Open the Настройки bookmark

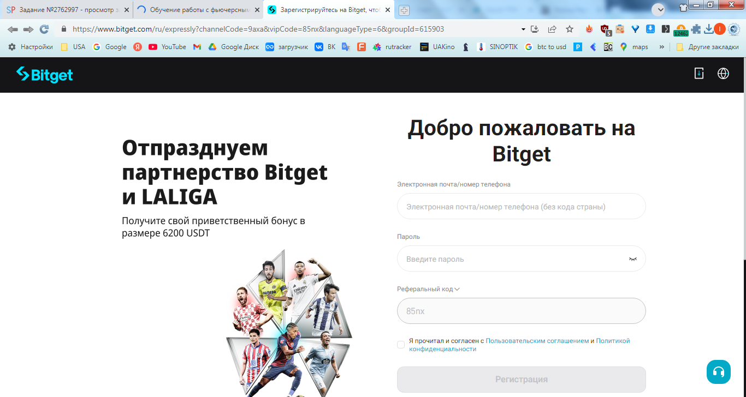coord(30,47)
